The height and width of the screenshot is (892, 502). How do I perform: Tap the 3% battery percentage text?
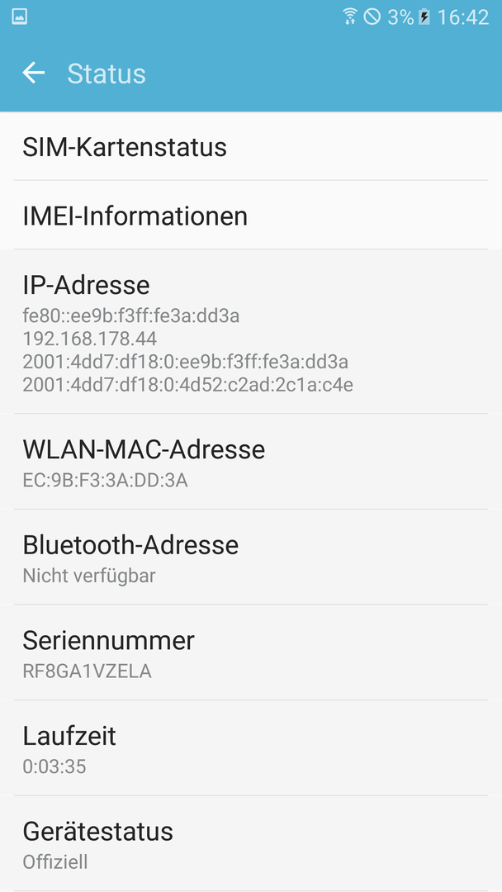[x=400, y=17]
